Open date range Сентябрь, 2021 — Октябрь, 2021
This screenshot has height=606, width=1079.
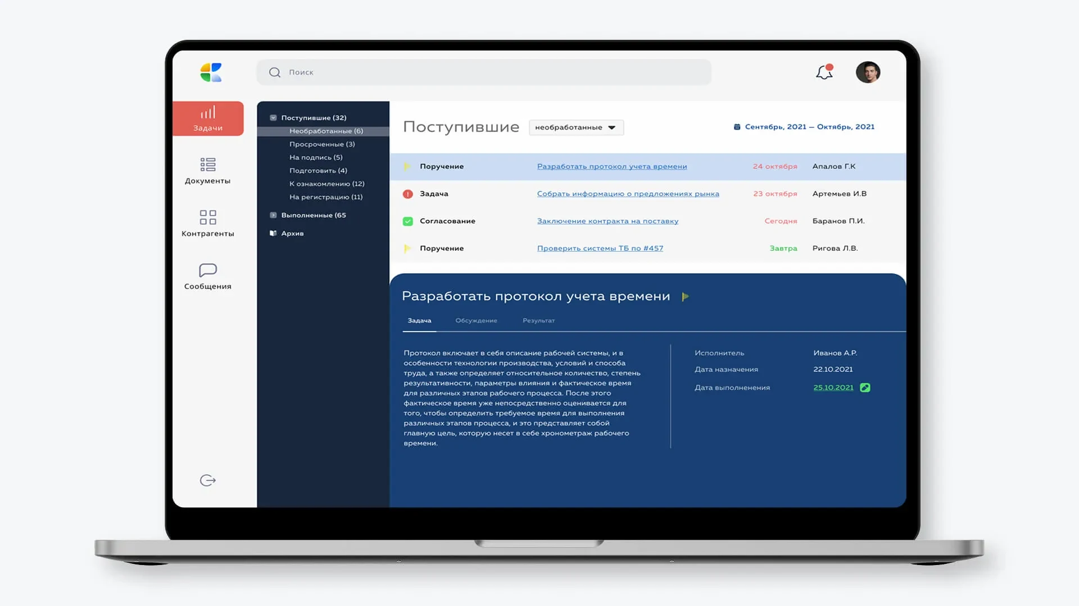[809, 127]
